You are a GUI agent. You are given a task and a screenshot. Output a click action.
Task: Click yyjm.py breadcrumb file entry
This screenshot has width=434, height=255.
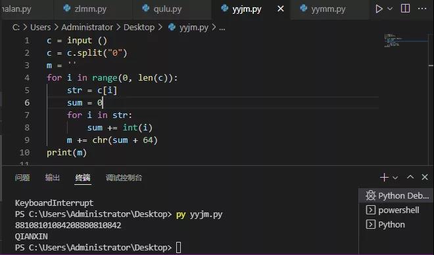(194, 28)
